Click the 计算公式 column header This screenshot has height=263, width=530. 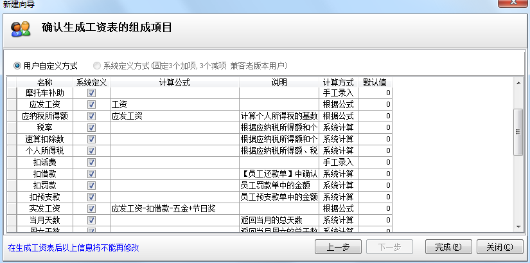(174, 82)
